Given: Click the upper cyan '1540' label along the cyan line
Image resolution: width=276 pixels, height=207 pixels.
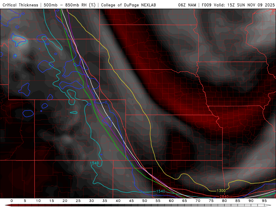Looking at the screenshot, I should (x=94, y=163).
